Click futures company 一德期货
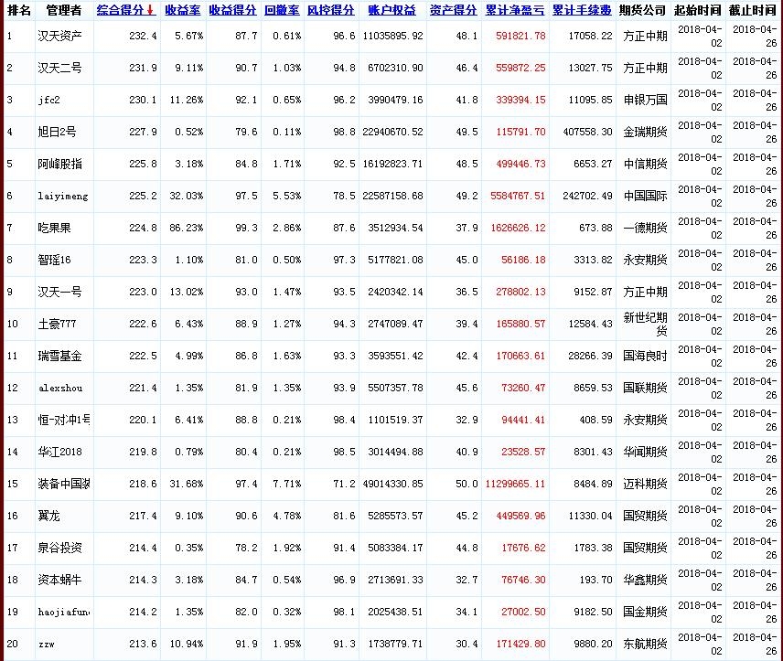The height and width of the screenshot is (661, 783). (645, 228)
